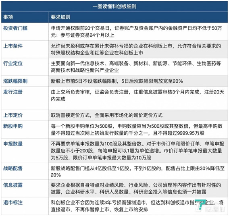This screenshot has width=229, height=216.
Task: Click the 上市条件 row label
Action: [x=13, y=46]
